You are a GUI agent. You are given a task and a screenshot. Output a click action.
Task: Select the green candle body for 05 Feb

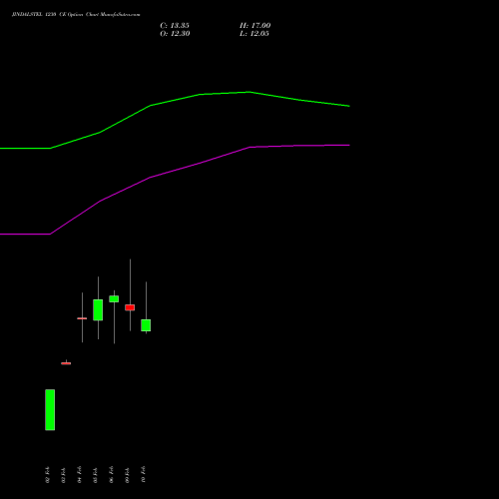(x=98, y=310)
